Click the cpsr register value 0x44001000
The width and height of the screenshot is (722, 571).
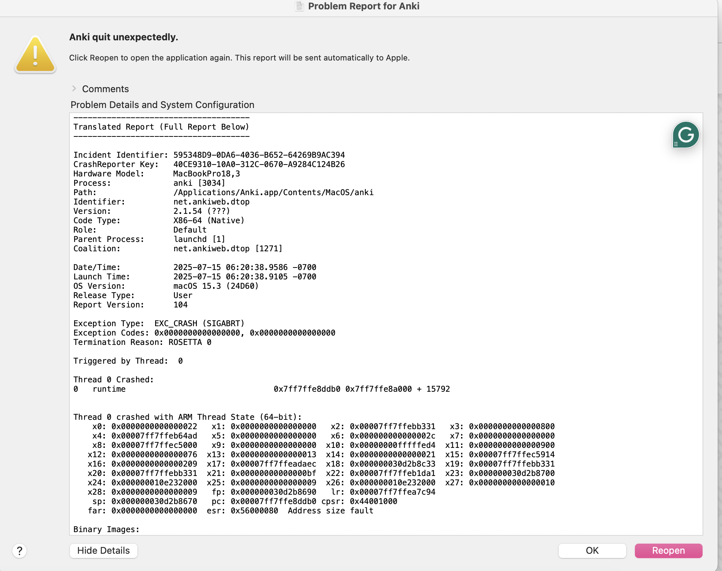tap(374, 501)
